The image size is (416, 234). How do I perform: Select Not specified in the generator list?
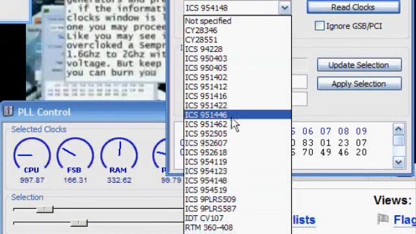point(237,21)
